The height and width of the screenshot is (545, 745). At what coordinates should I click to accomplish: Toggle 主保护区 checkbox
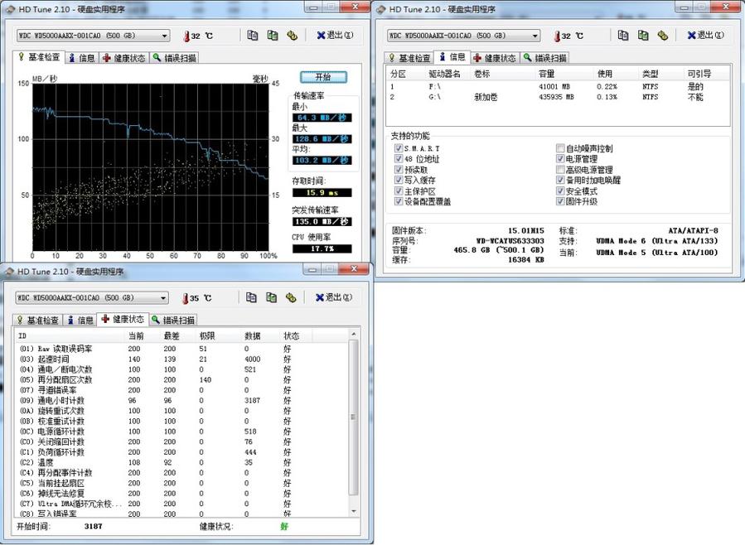pos(399,191)
